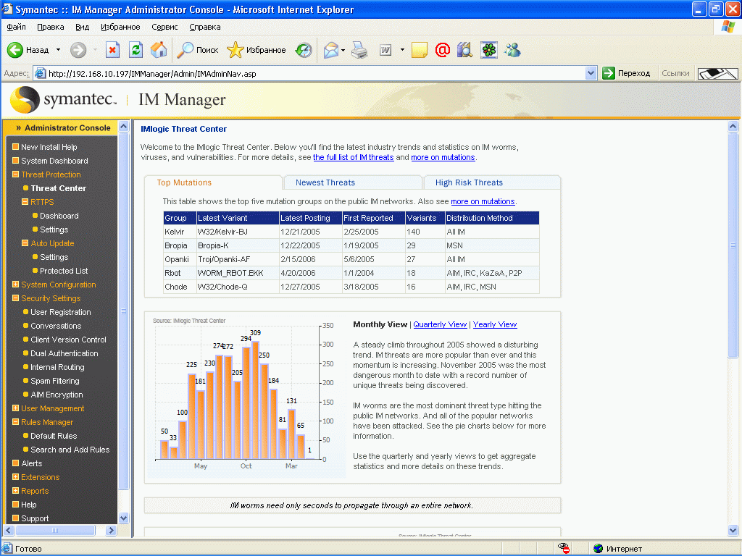Click the Print printer icon

pyautogui.click(x=359, y=50)
